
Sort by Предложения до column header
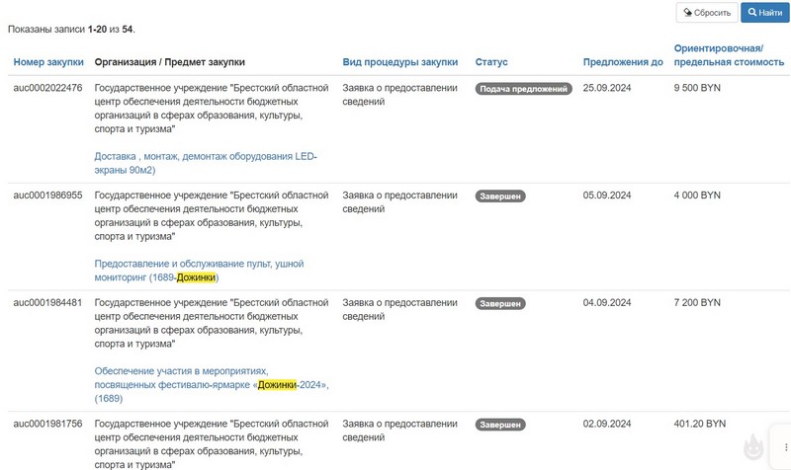(x=623, y=62)
